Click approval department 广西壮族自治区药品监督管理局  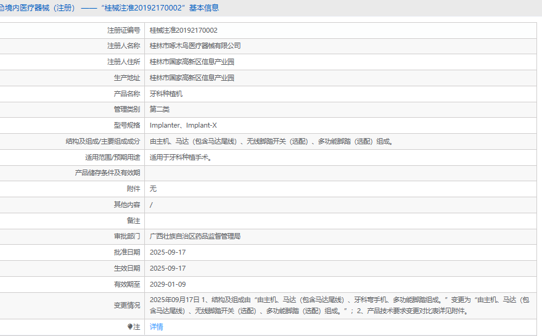[195, 236]
